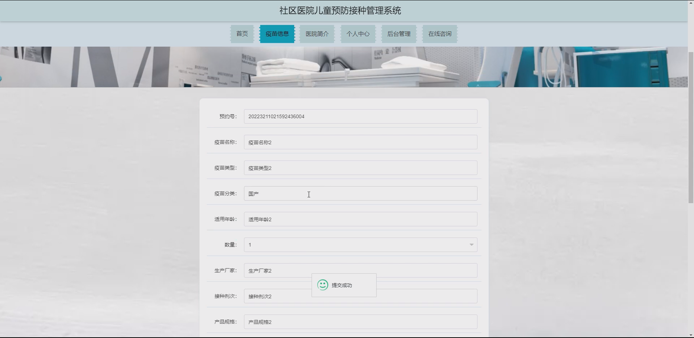Click the scrollbar down arrow
Image resolution: width=694 pixels, height=338 pixels.
click(691, 335)
